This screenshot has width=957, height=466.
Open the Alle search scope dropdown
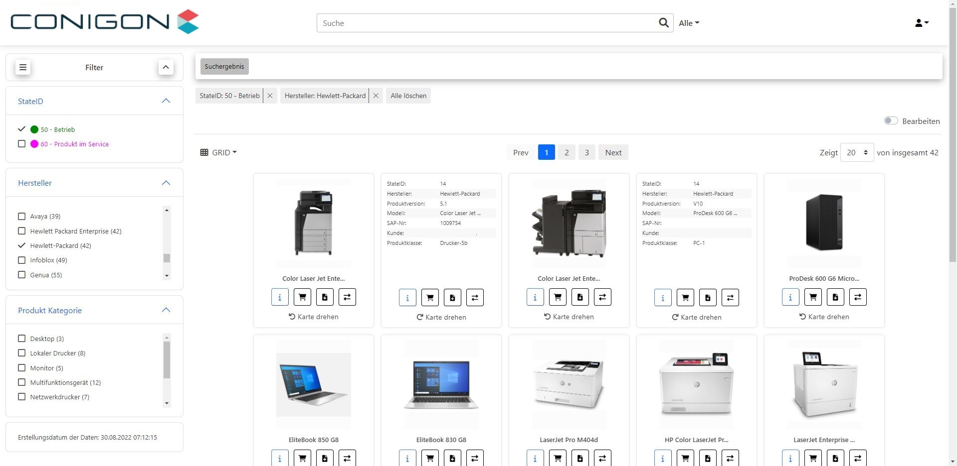point(689,23)
